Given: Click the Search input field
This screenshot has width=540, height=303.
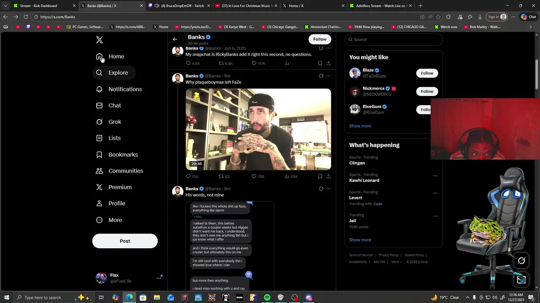Looking at the screenshot, I should [394, 40].
